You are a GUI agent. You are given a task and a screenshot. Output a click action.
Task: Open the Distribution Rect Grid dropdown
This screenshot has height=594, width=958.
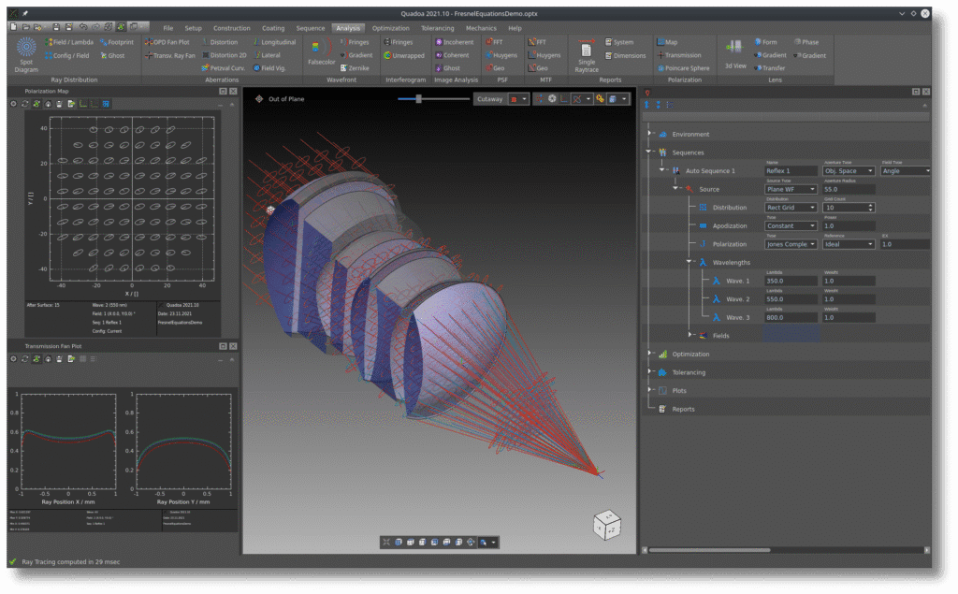pos(791,208)
